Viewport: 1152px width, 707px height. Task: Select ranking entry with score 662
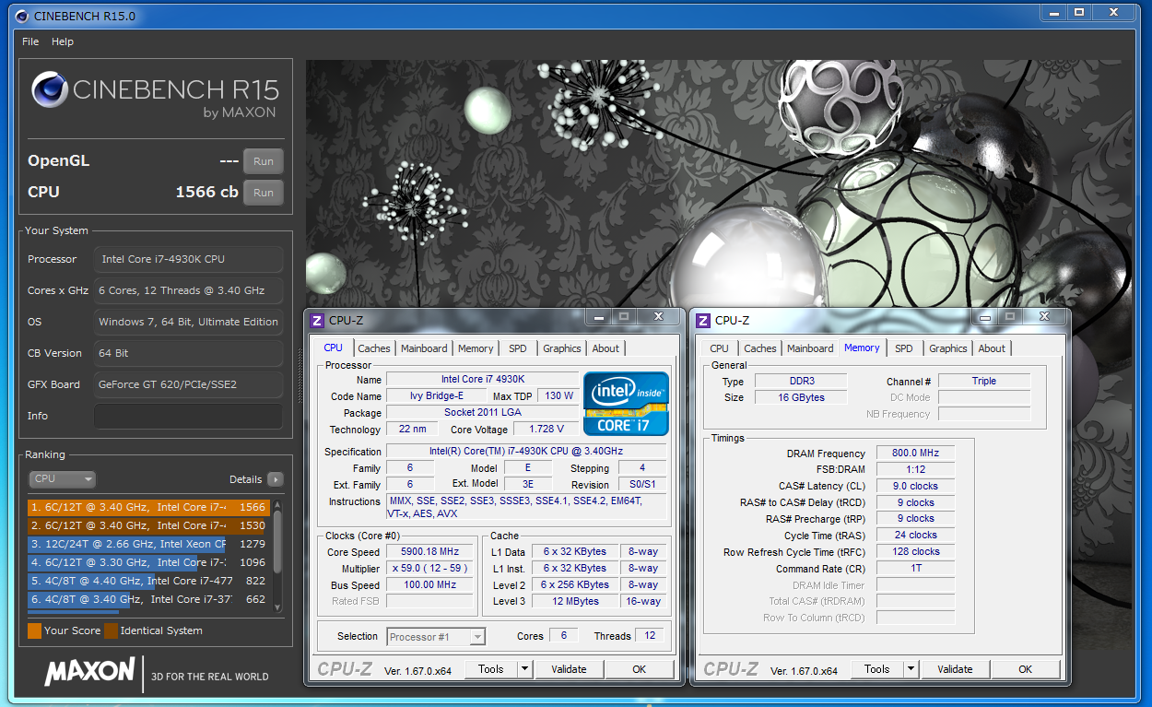(147, 599)
